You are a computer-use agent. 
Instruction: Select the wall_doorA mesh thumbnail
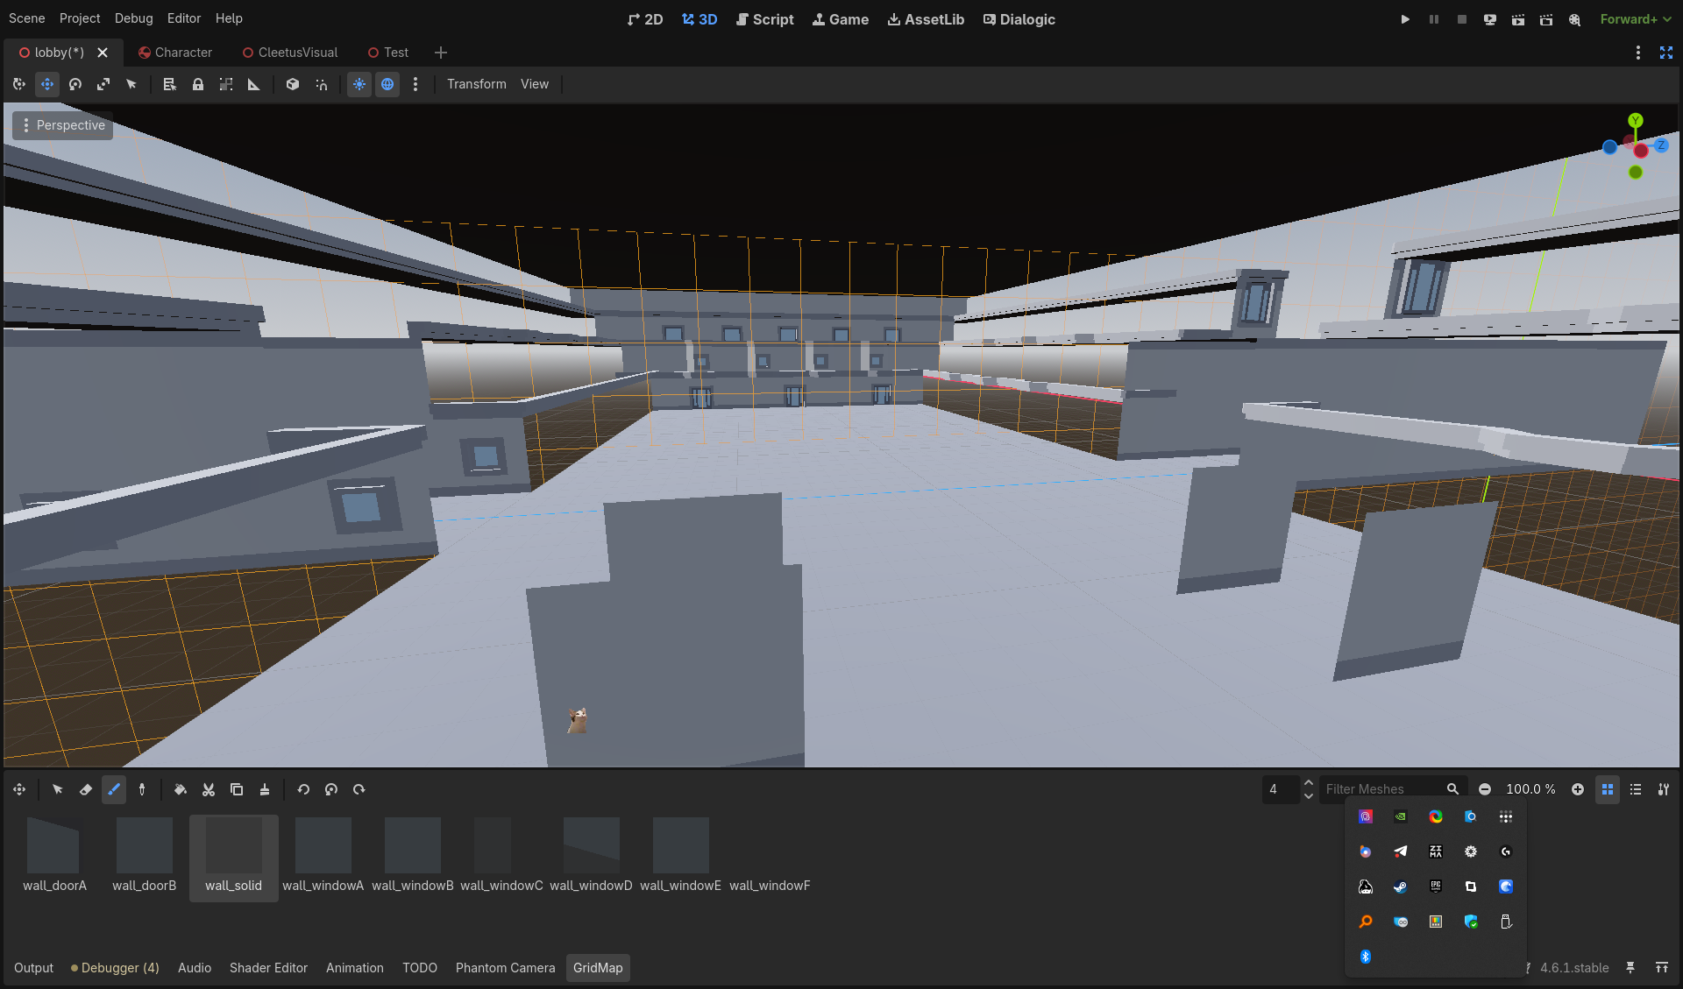click(x=54, y=858)
